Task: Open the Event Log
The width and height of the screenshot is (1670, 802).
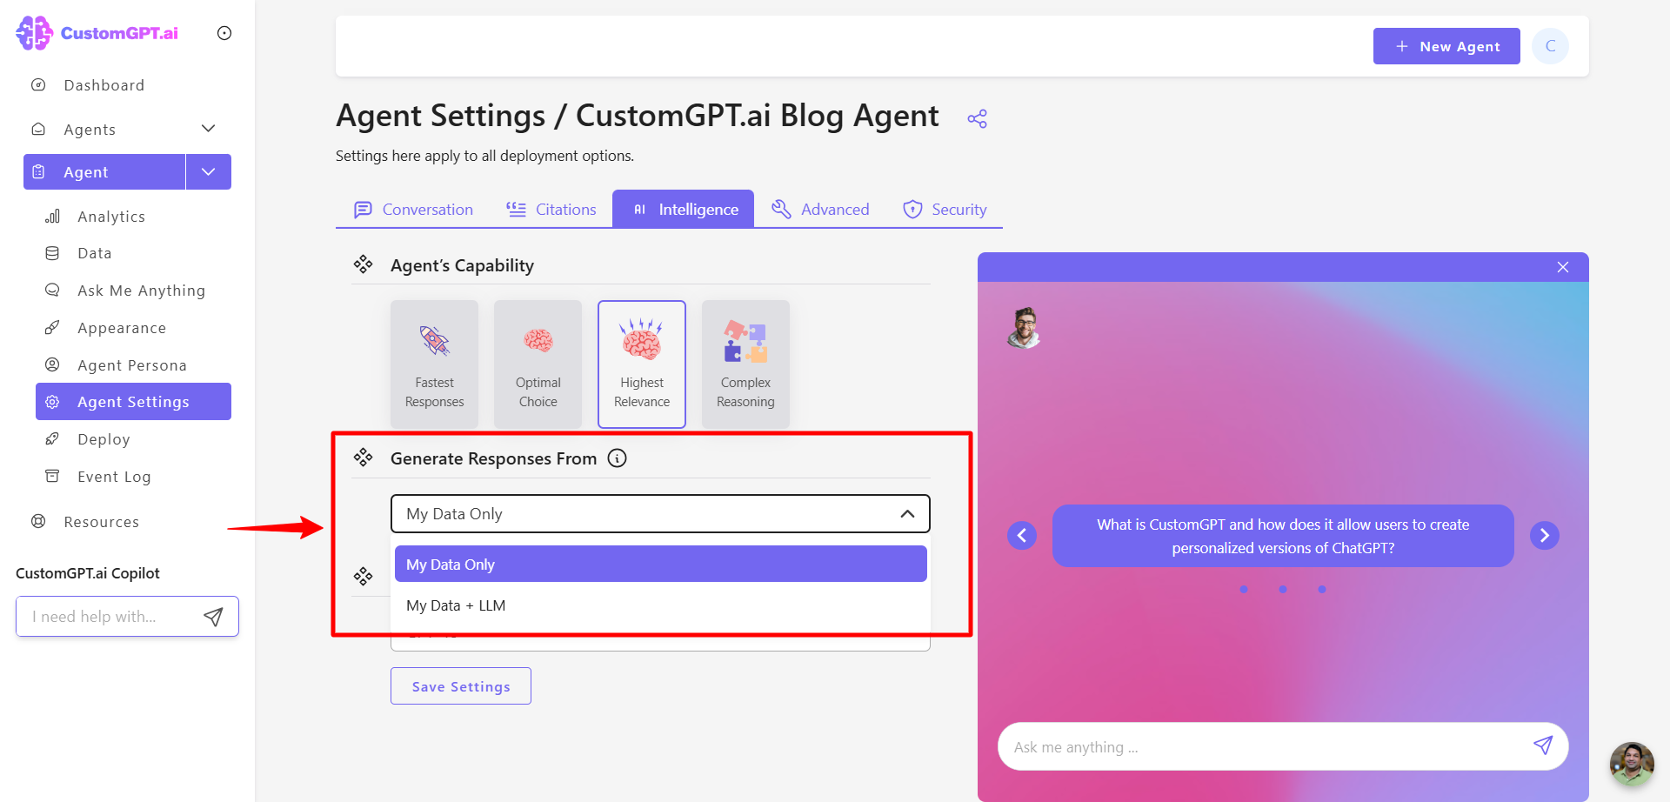Action: click(x=114, y=477)
